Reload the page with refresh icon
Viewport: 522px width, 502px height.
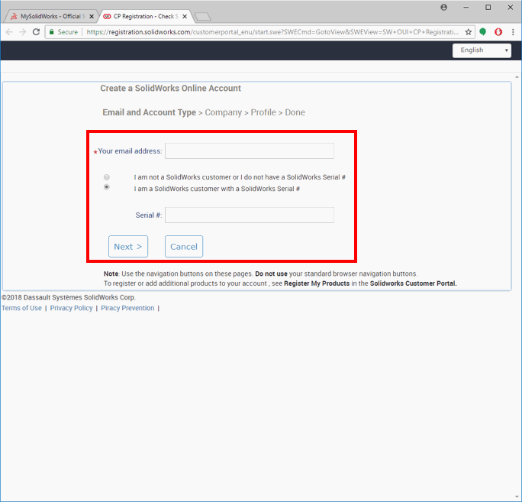[x=36, y=32]
